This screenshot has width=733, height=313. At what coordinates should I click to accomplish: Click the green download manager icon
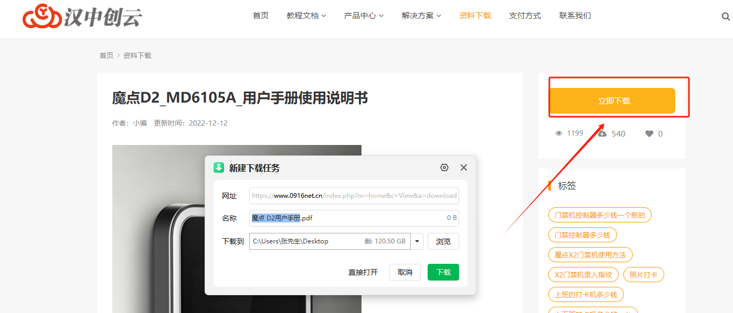click(x=219, y=167)
